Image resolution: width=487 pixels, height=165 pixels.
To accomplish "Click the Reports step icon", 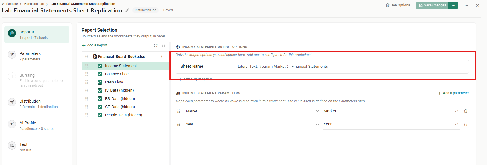I will pos(12,33).
